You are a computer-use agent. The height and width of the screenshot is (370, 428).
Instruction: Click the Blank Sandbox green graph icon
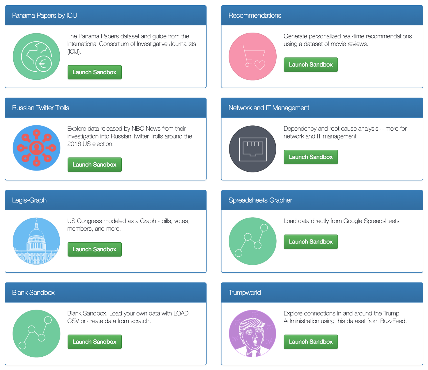click(x=36, y=333)
